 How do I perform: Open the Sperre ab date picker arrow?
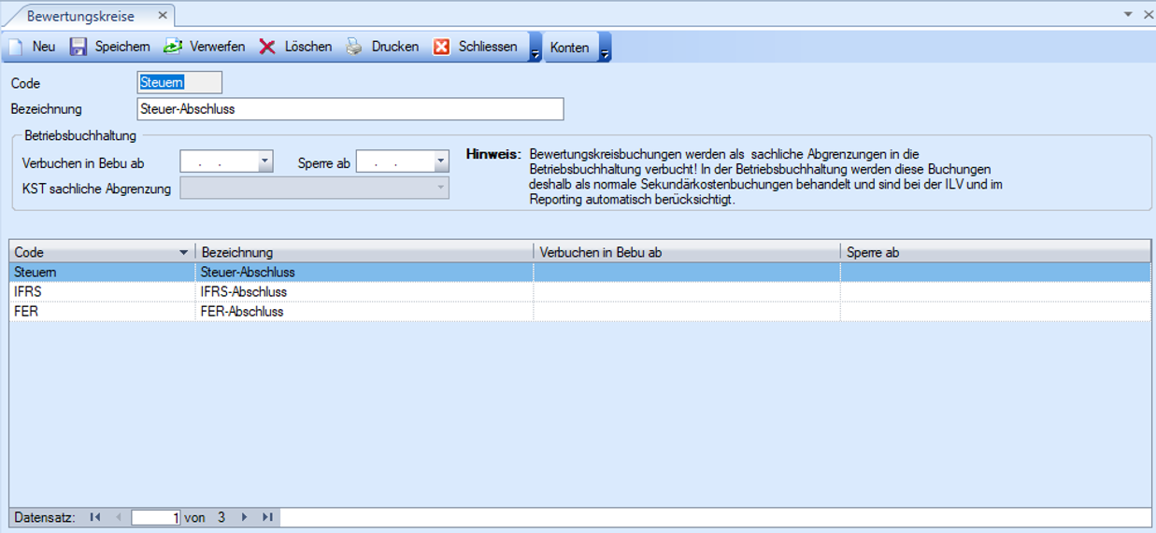point(442,162)
